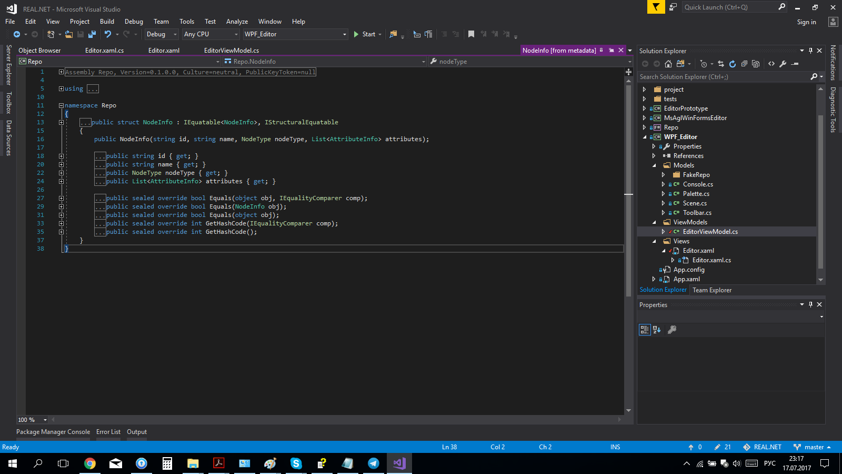
Task: Open Telegram from the taskbar
Action: [373, 463]
